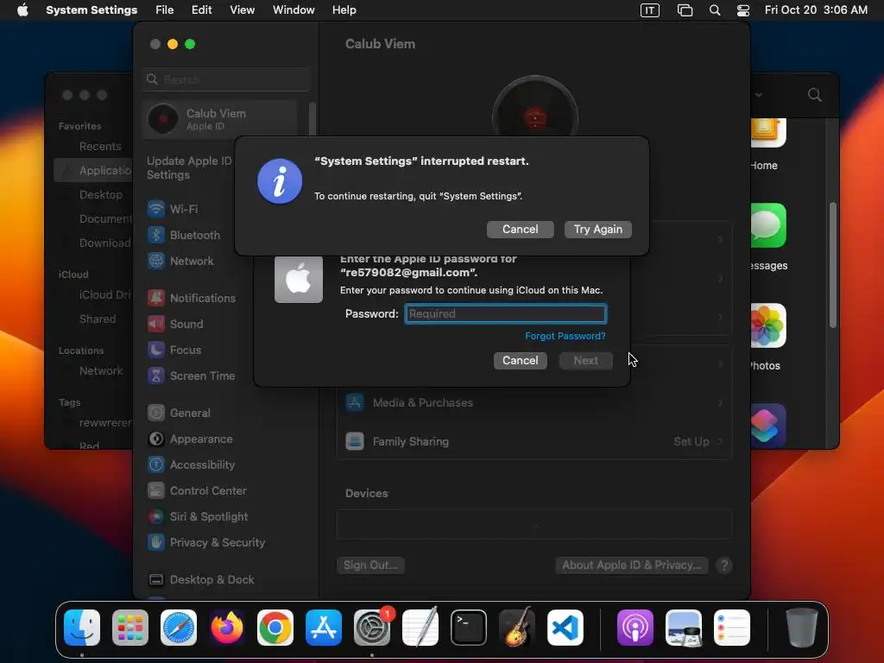884x663 pixels.
Task: Click date and time in menu bar
Action: tap(816, 10)
